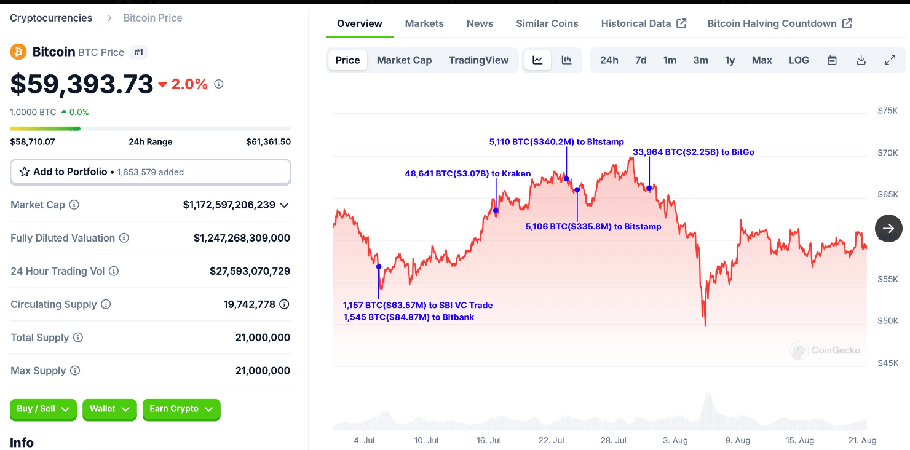
Task: Switch to candlestick chart view icon
Action: [566, 60]
